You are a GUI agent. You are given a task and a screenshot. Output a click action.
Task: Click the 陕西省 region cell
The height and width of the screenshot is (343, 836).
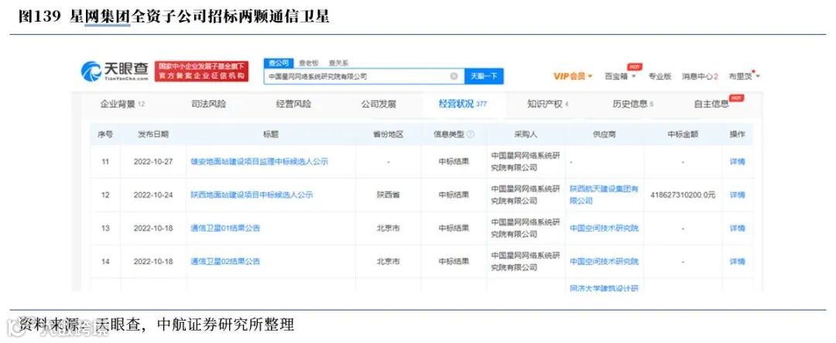[x=388, y=195]
